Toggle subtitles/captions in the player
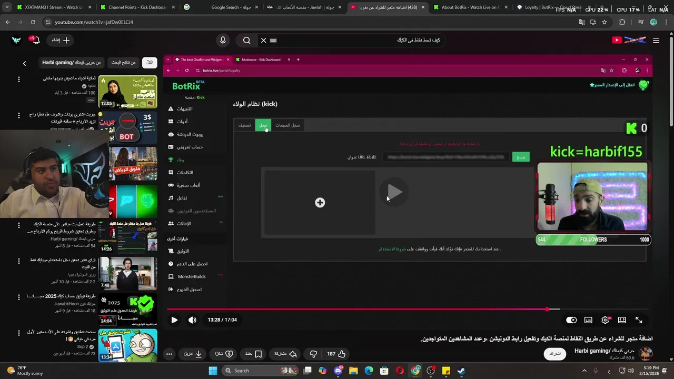Viewport: 674px width, 379px height. (x=588, y=320)
